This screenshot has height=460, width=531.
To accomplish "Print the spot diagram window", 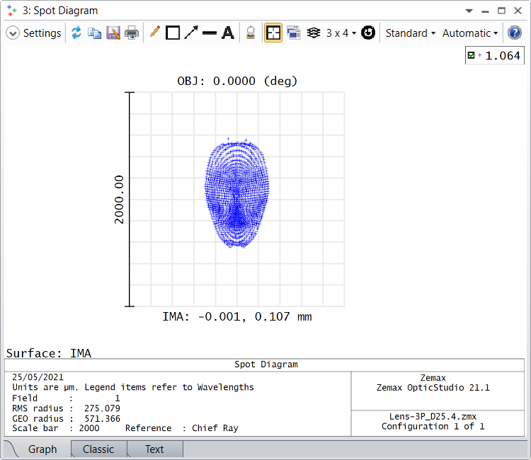I will click(x=132, y=33).
